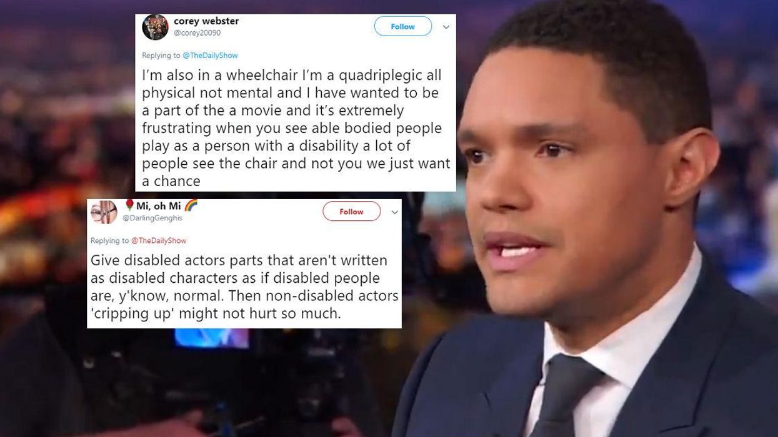The height and width of the screenshot is (437, 778).
Task: Click Mi, oh Mi's profile avatar
Action: point(104,214)
